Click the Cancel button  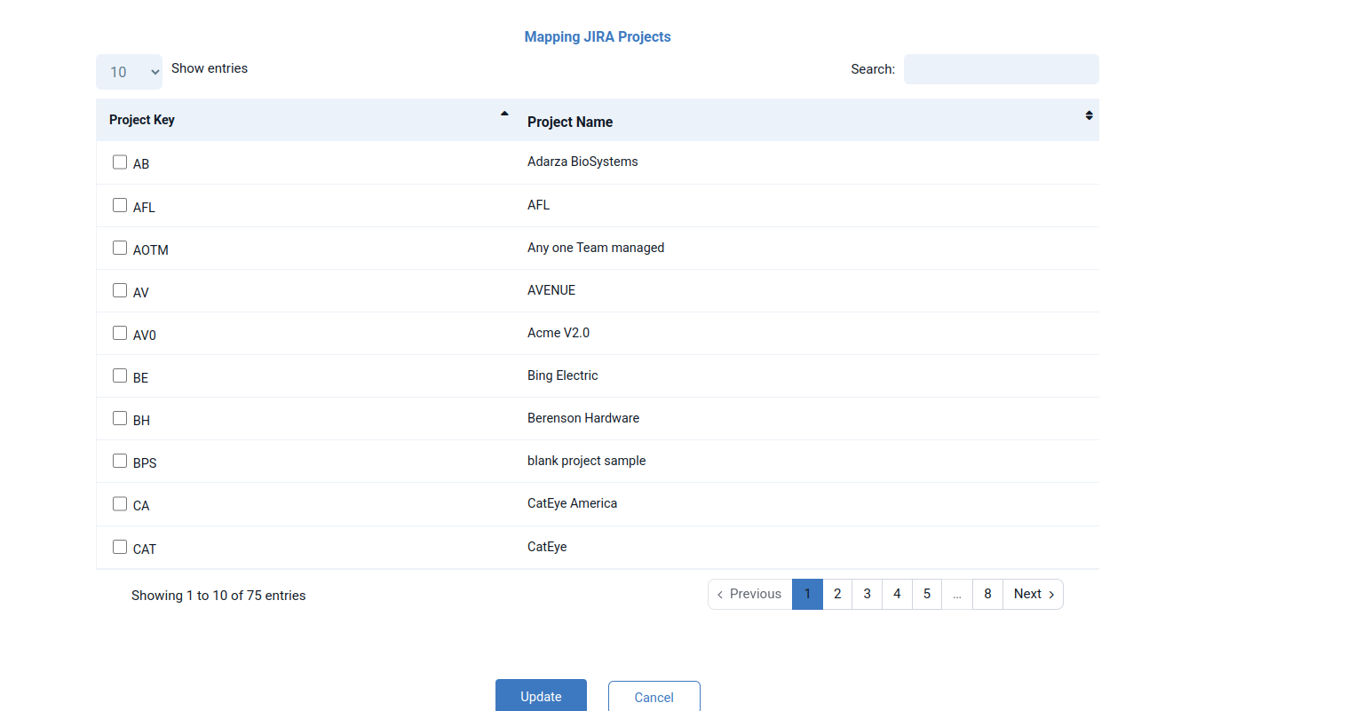[654, 697]
